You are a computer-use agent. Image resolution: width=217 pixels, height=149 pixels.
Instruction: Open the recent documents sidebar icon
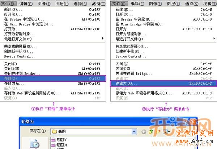(36, 144)
